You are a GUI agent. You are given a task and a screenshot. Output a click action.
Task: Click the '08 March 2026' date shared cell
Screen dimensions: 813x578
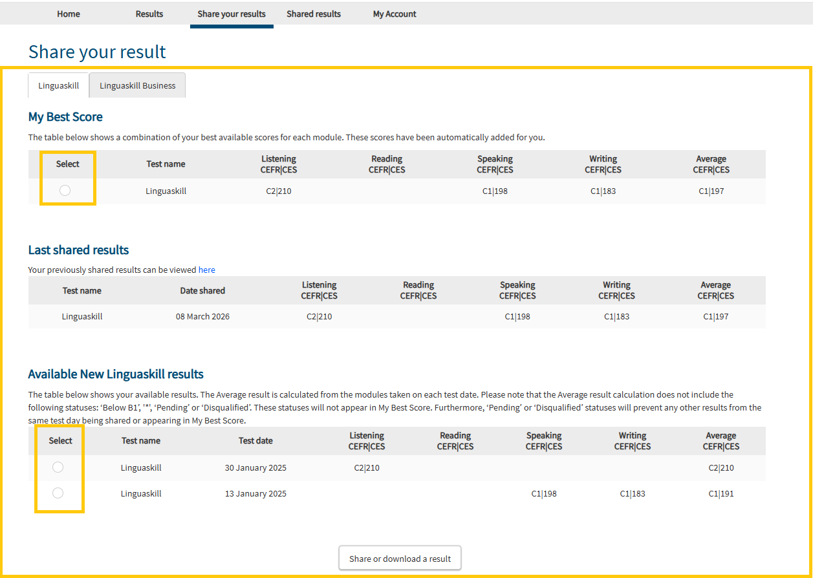click(x=202, y=317)
